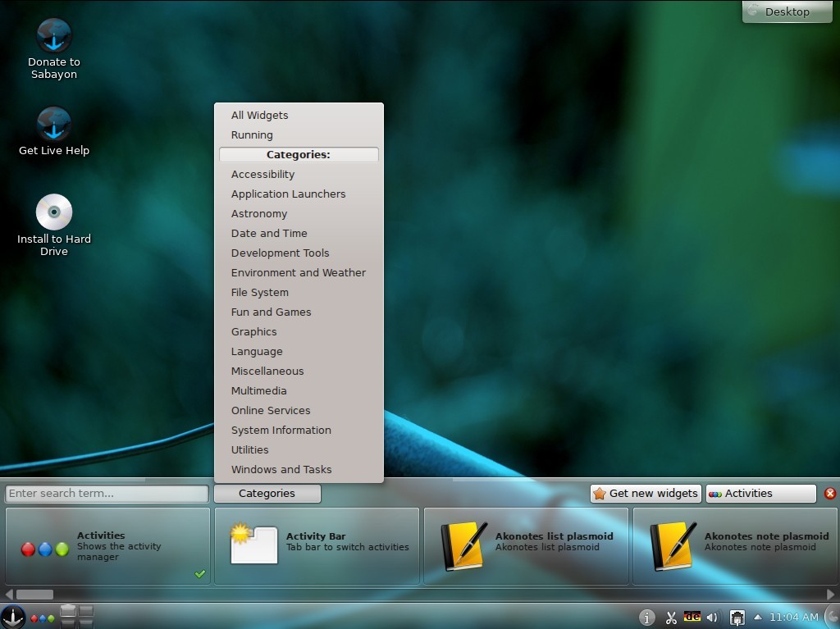Click the right arrow of widget scrollbar
Viewport: 840px width, 629px height.
point(831,595)
